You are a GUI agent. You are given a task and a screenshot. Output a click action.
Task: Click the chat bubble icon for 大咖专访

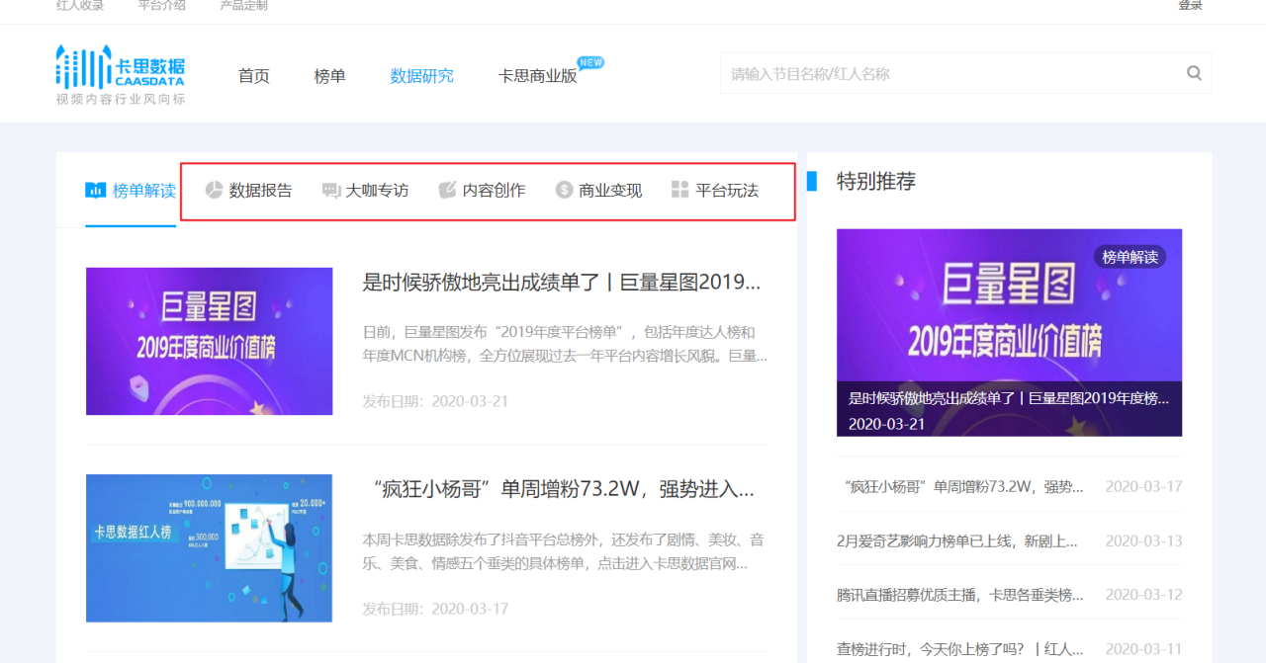click(331, 191)
